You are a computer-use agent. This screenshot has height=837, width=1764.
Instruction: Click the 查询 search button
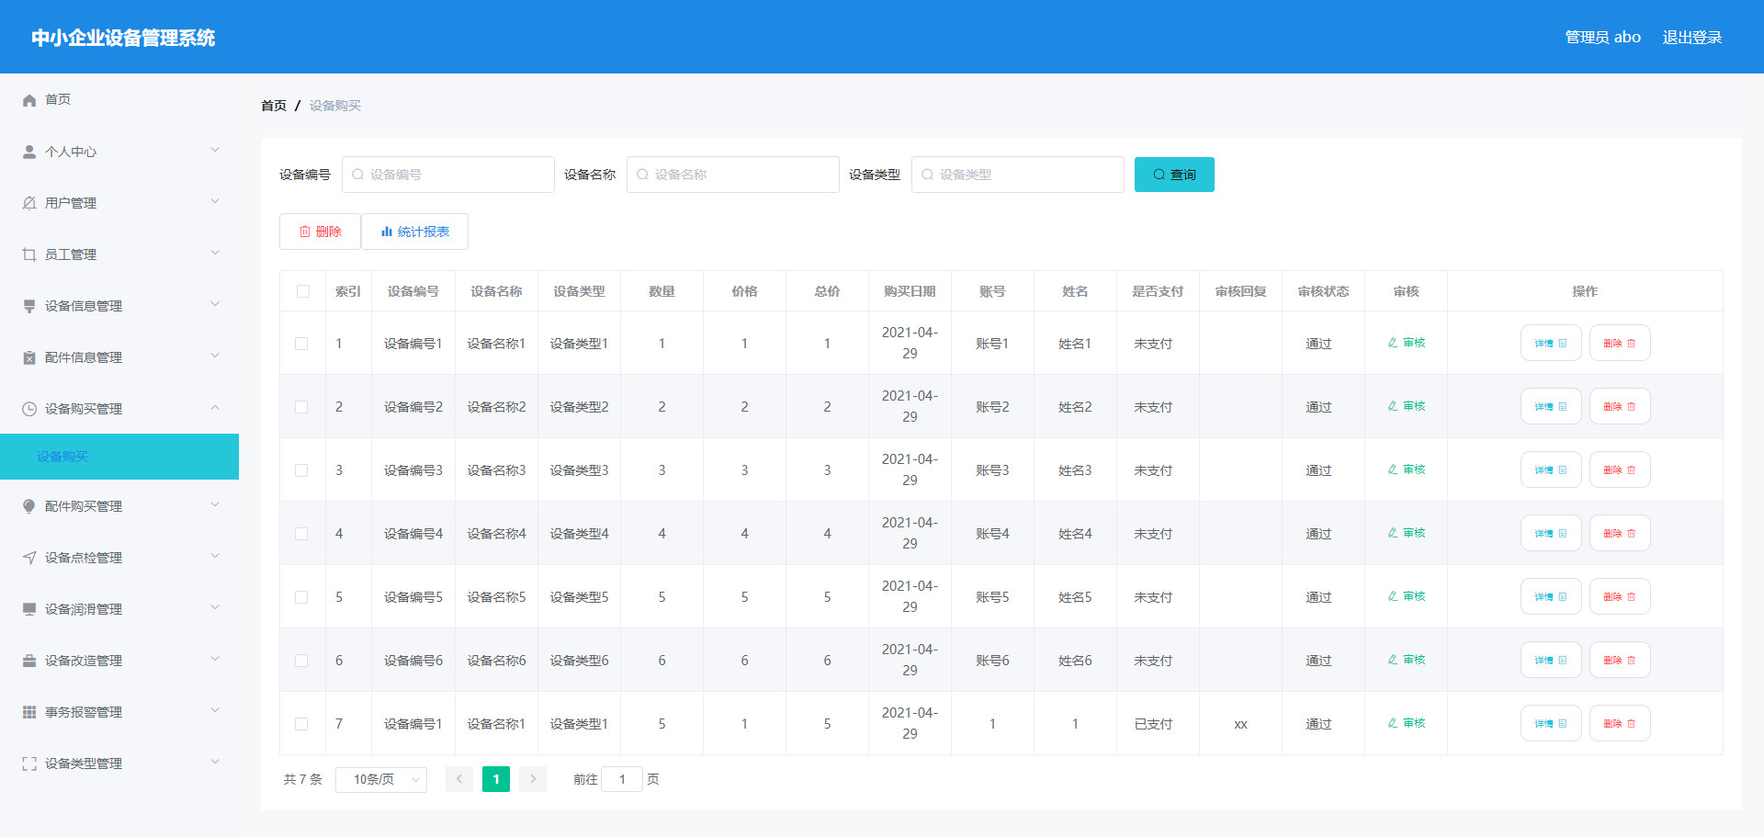coord(1173,175)
